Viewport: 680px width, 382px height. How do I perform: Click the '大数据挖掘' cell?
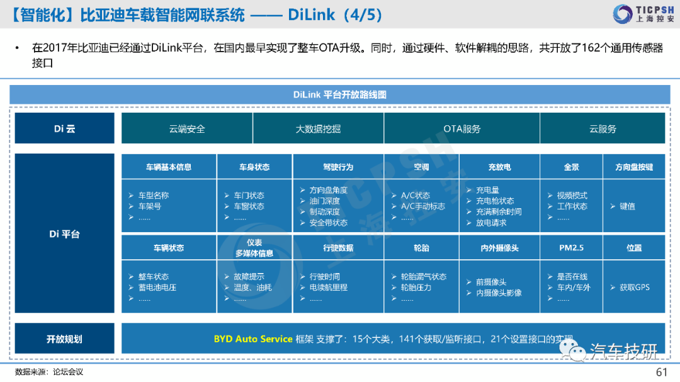[x=319, y=128]
